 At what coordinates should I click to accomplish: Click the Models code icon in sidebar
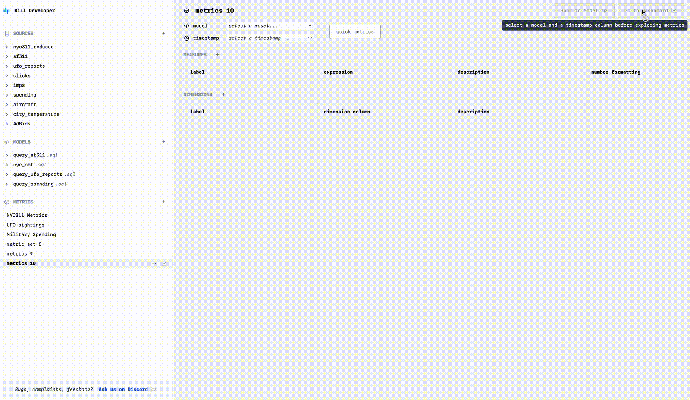[7, 142]
